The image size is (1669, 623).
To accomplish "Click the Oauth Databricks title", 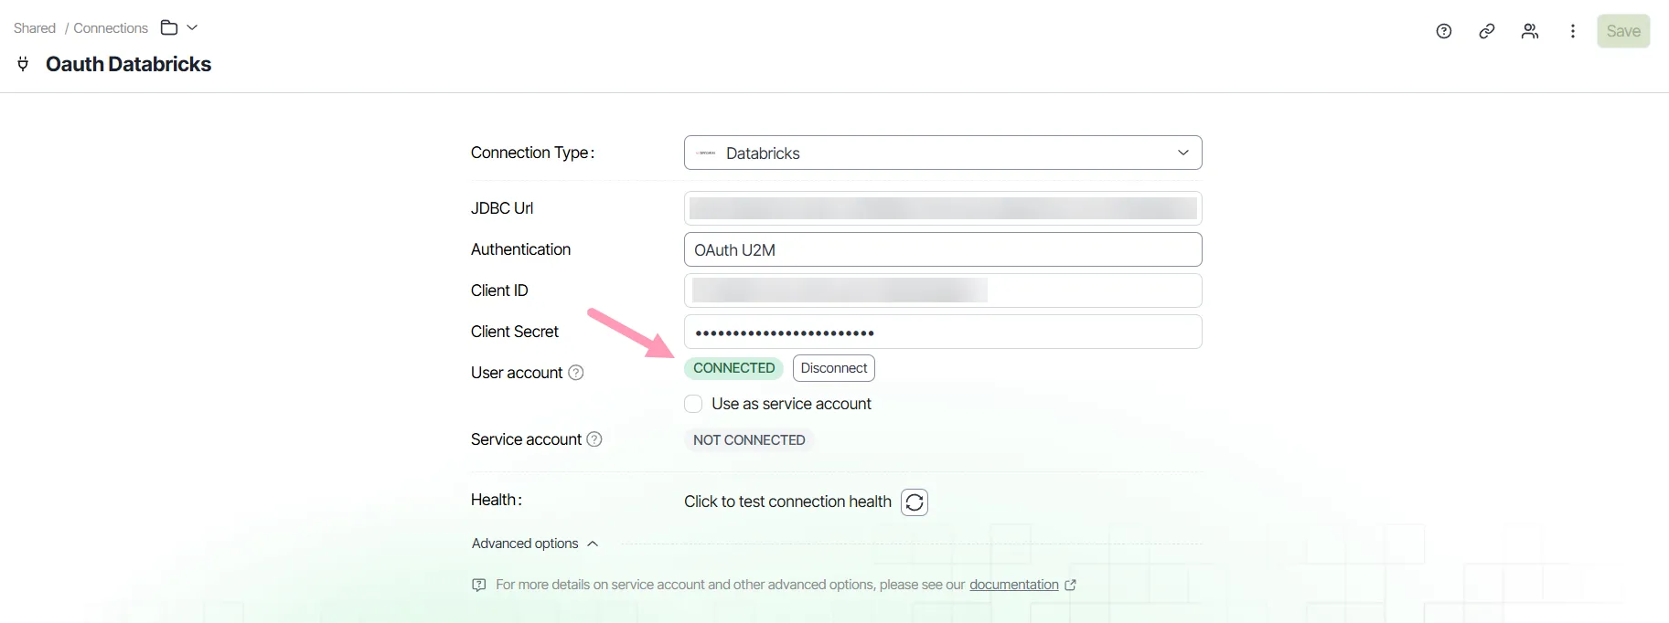I will point(128,64).
